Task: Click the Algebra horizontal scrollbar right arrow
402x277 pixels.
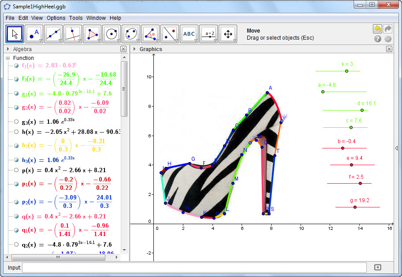Action: (117, 257)
